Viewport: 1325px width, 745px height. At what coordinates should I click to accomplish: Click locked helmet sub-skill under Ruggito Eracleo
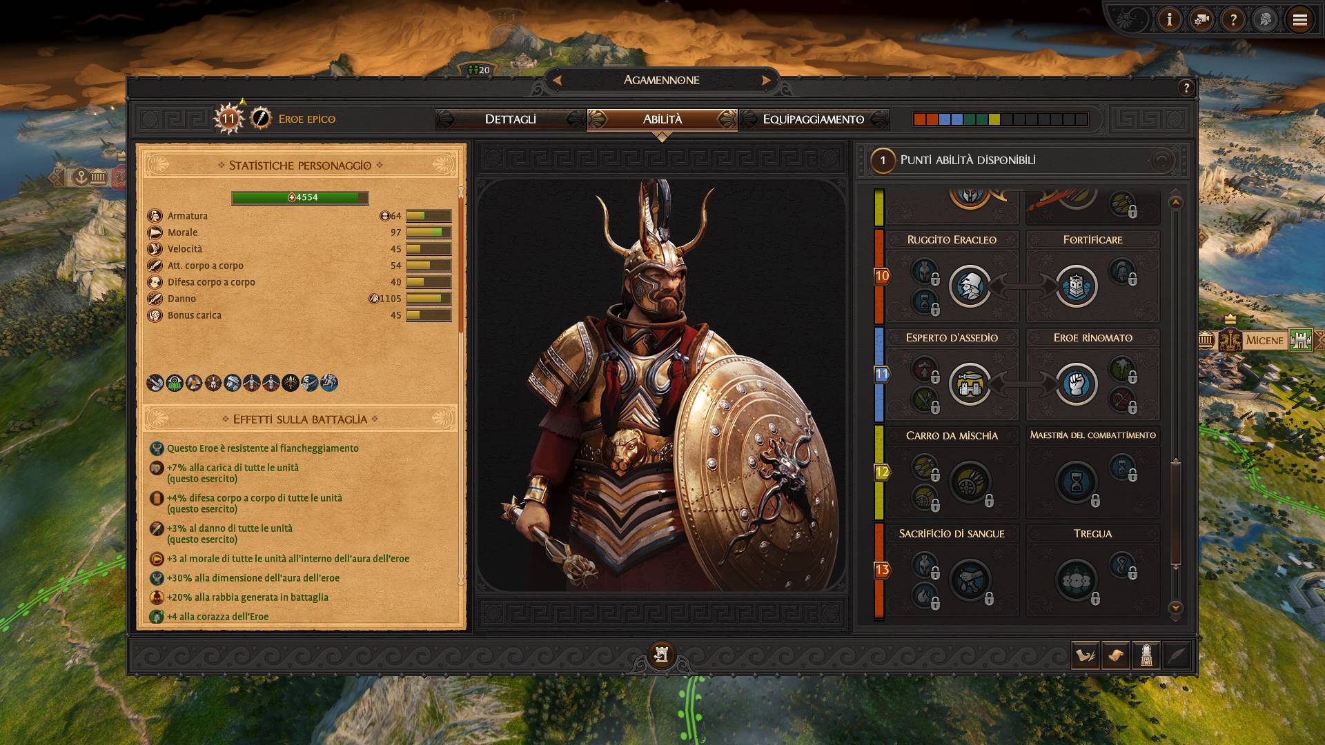tap(925, 271)
